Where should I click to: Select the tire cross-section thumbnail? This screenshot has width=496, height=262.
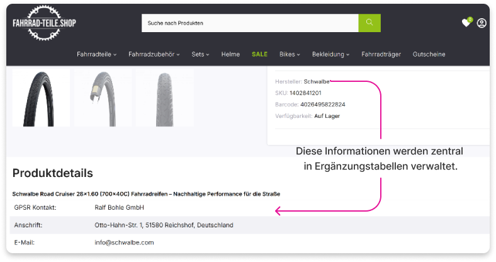tap(103, 98)
